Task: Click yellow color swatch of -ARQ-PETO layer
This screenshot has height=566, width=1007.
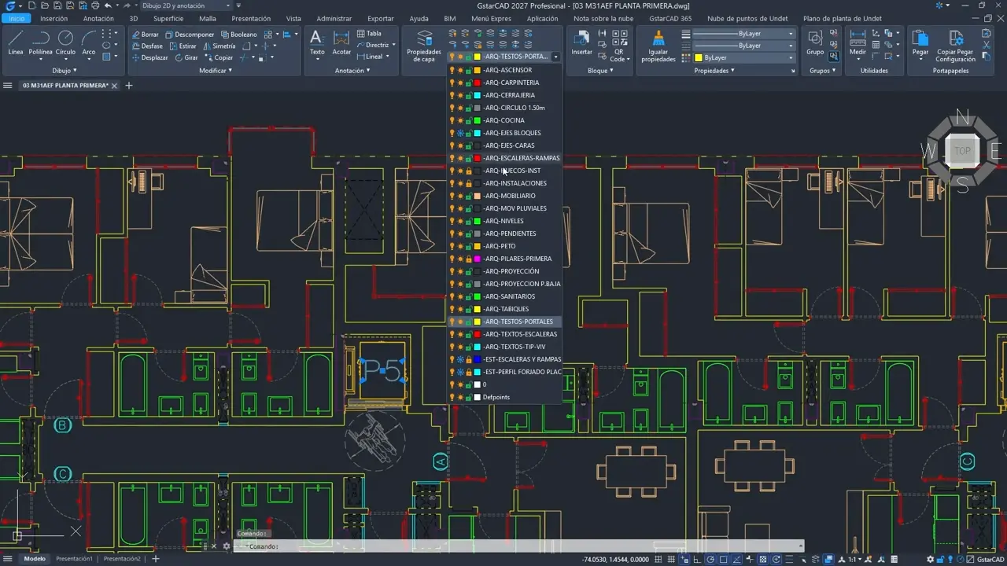Action: pos(477,246)
